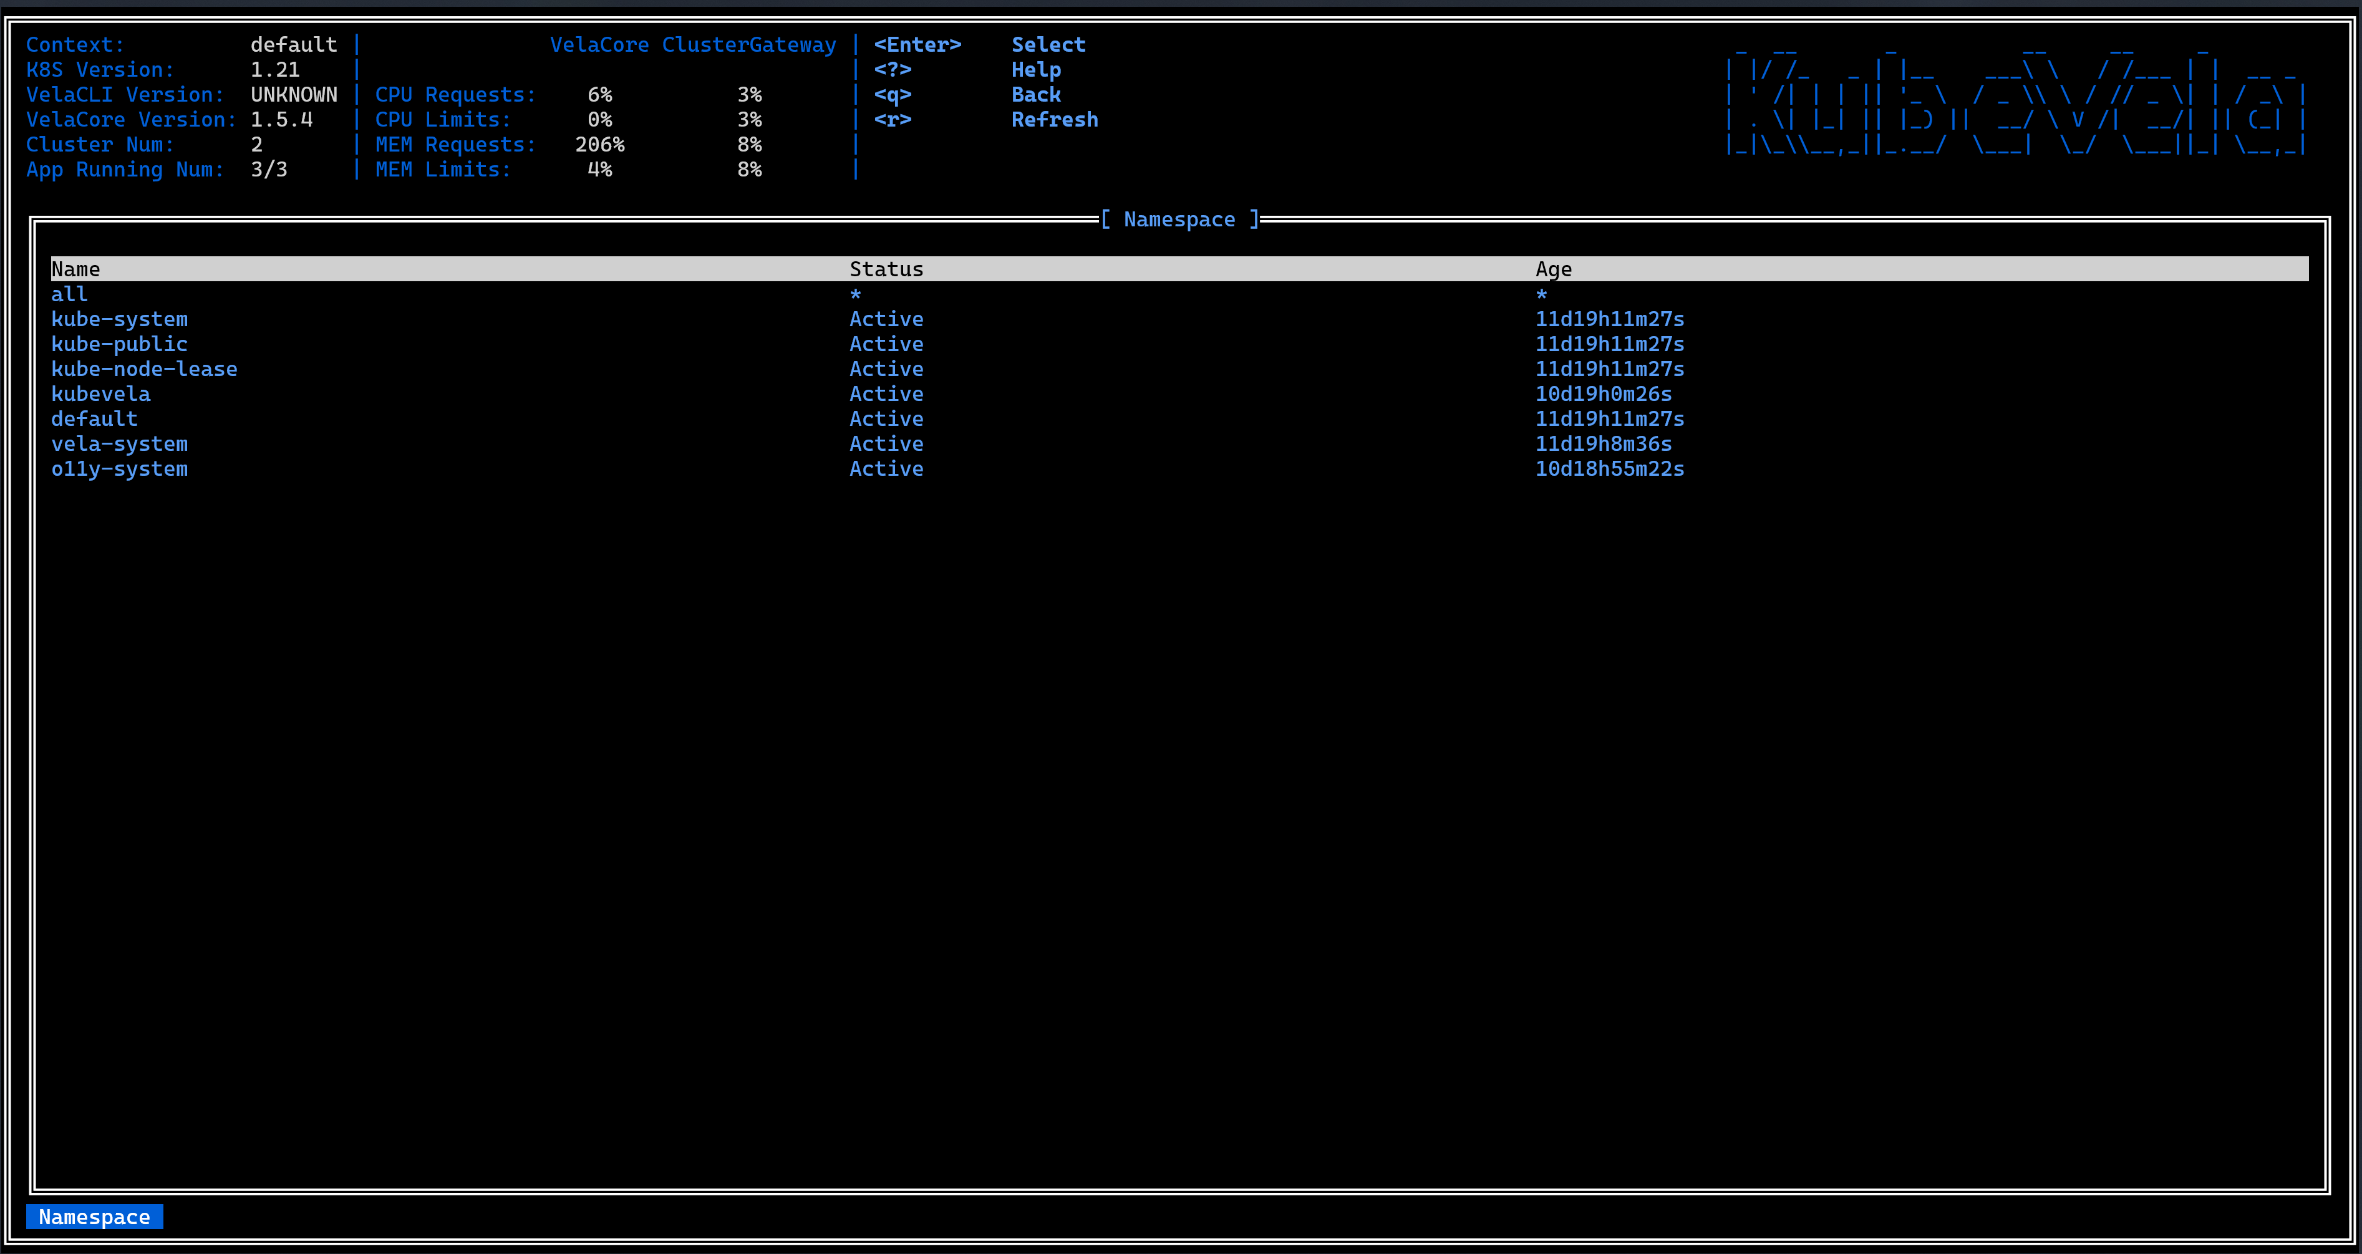Image resolution: width=2362 pixels, height=1254 pixels.
Task: Click the Age column header
Action: [x=1553, y=269]
